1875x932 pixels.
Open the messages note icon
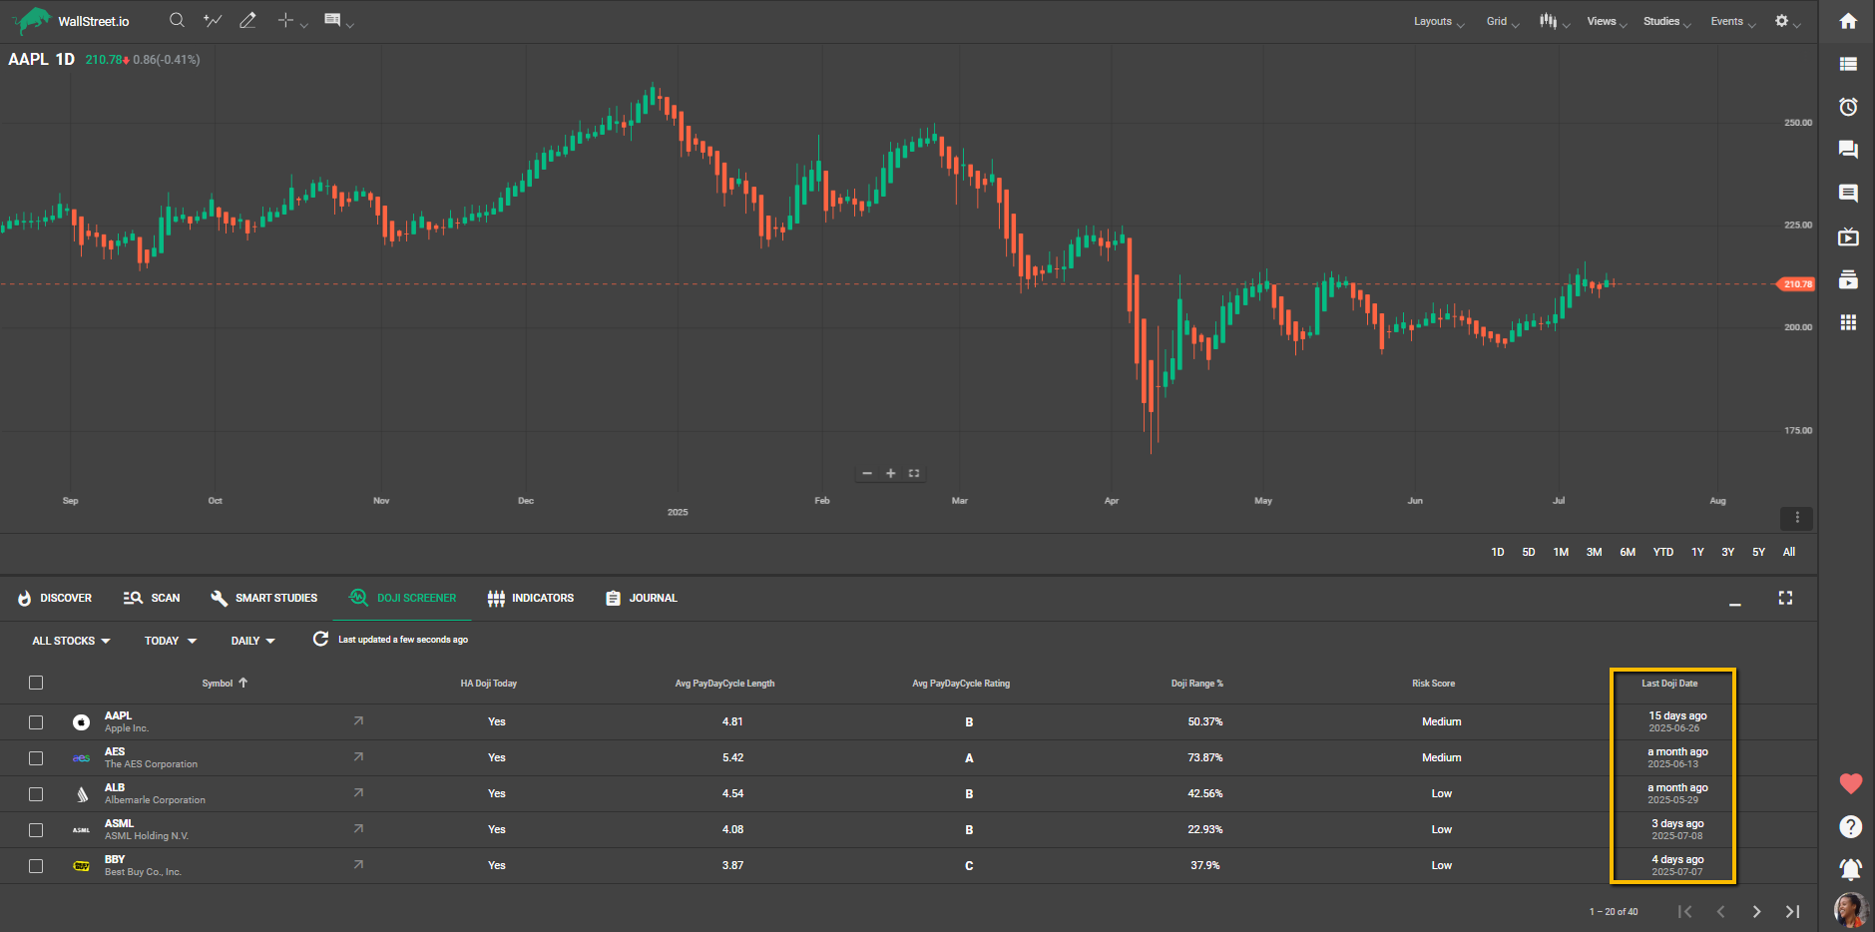tap(1848, 193)
